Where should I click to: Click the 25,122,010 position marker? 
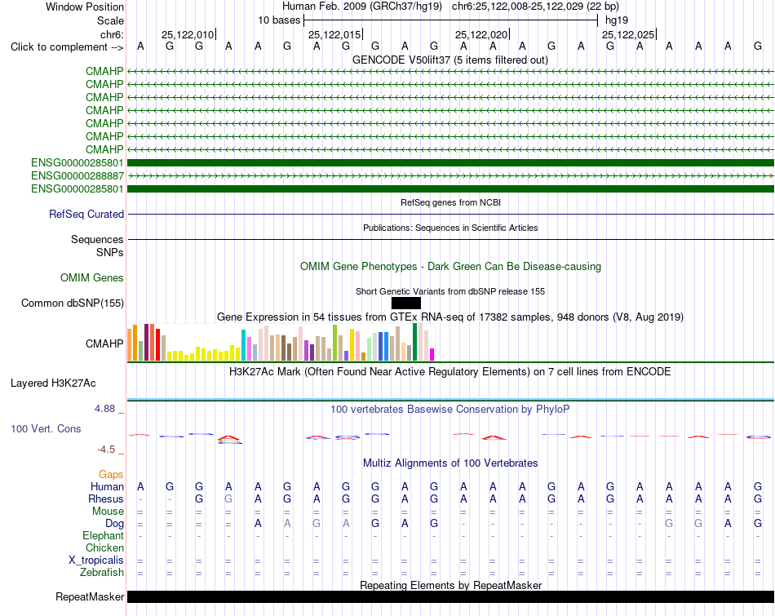(188, 34)
